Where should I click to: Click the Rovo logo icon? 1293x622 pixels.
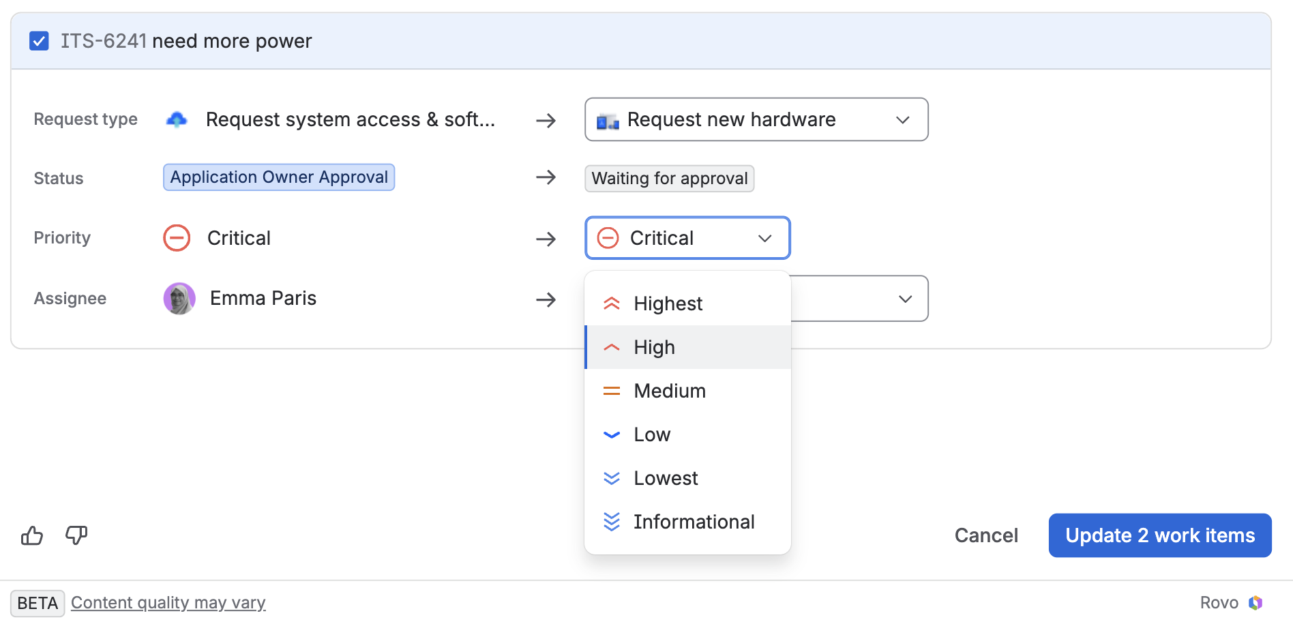[x=1255, y=603]
